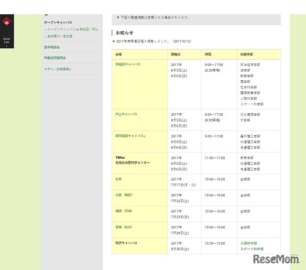Click the お知らせ section heading

point(124,33)
